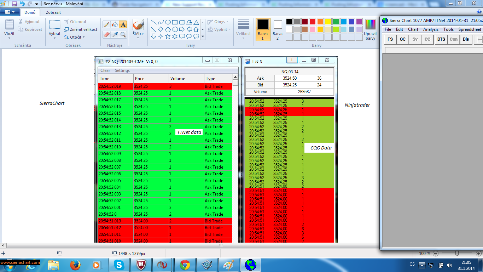The width and height of the screenshot is (483, 272).
Task: Click the DTS button in Sierra Chart
Action: [x=441, y=39]
